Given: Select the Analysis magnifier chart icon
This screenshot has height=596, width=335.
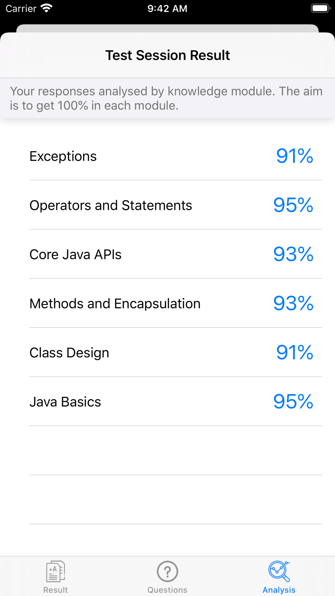Looking at the screenshot, I should click(x=279, y=571).
